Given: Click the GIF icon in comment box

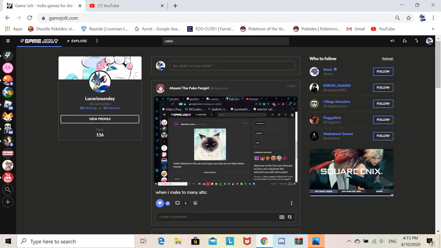Looking at the screenshot, I should 282,217.
